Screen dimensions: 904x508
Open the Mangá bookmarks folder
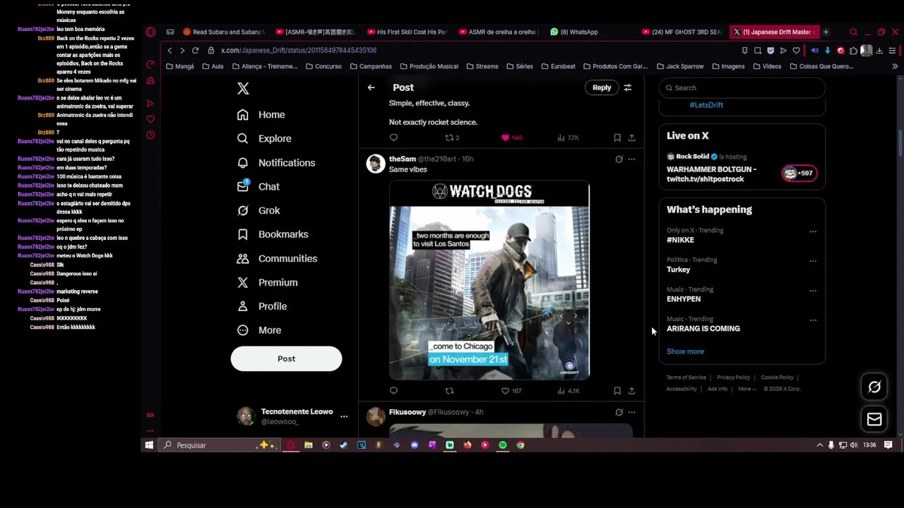[179, 66]
